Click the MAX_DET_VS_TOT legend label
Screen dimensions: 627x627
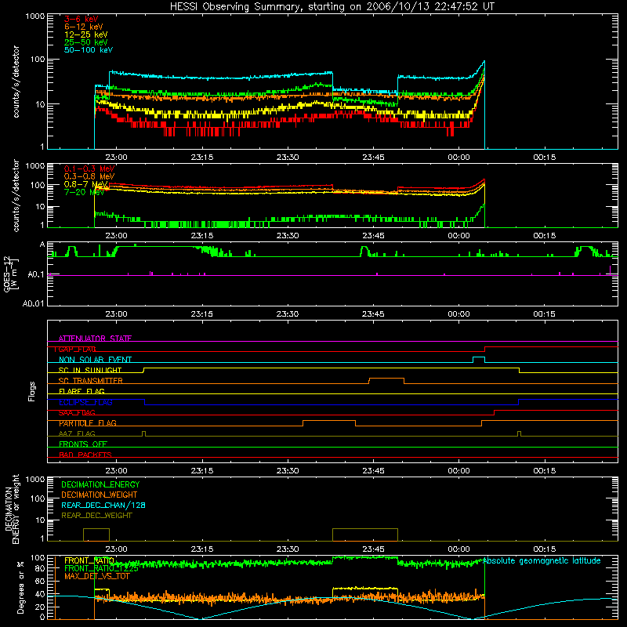tap(96, 576)
